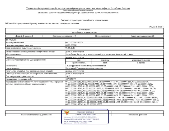Click the 'единица измерения' column header
Screen dimensions: 169x131
[141, 60]
